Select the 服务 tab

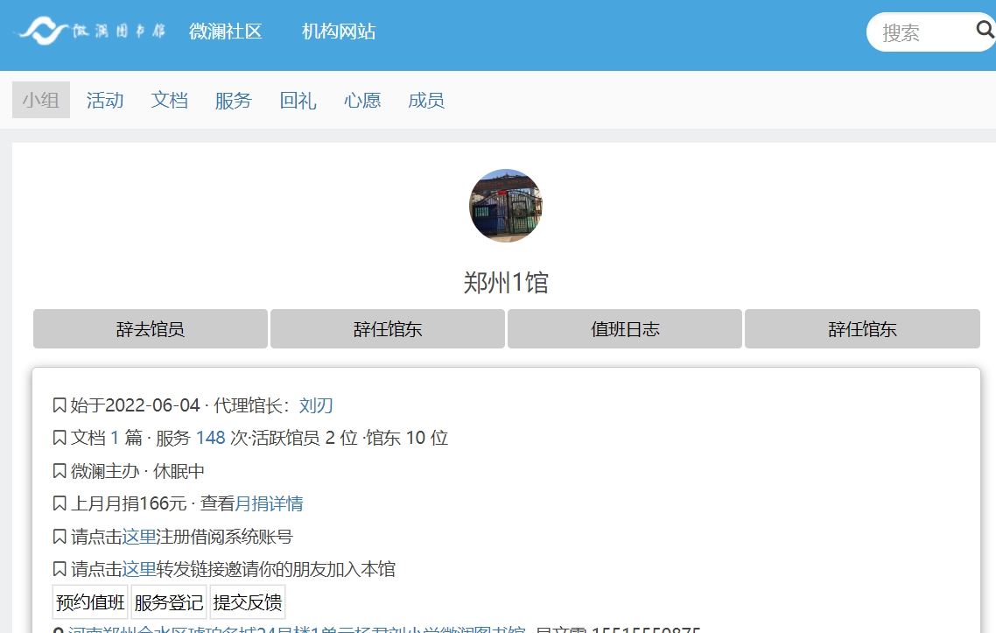[233, 100]
